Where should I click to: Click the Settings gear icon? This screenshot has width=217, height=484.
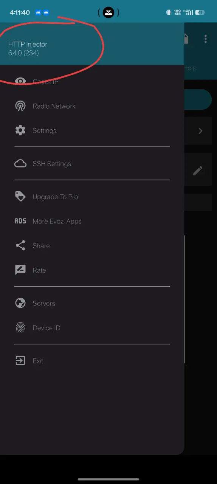point(20,130)
